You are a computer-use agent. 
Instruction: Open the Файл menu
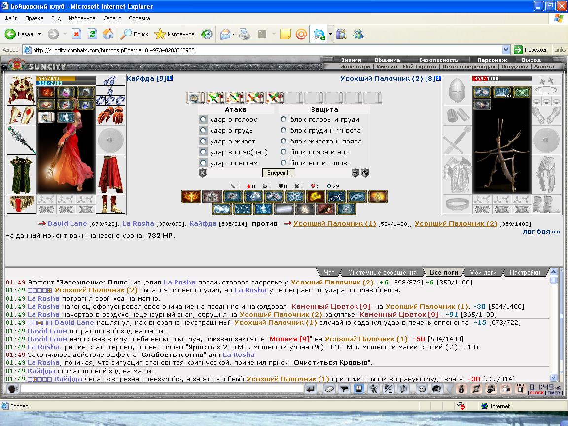pyautogui.click(x=11, y=18)
